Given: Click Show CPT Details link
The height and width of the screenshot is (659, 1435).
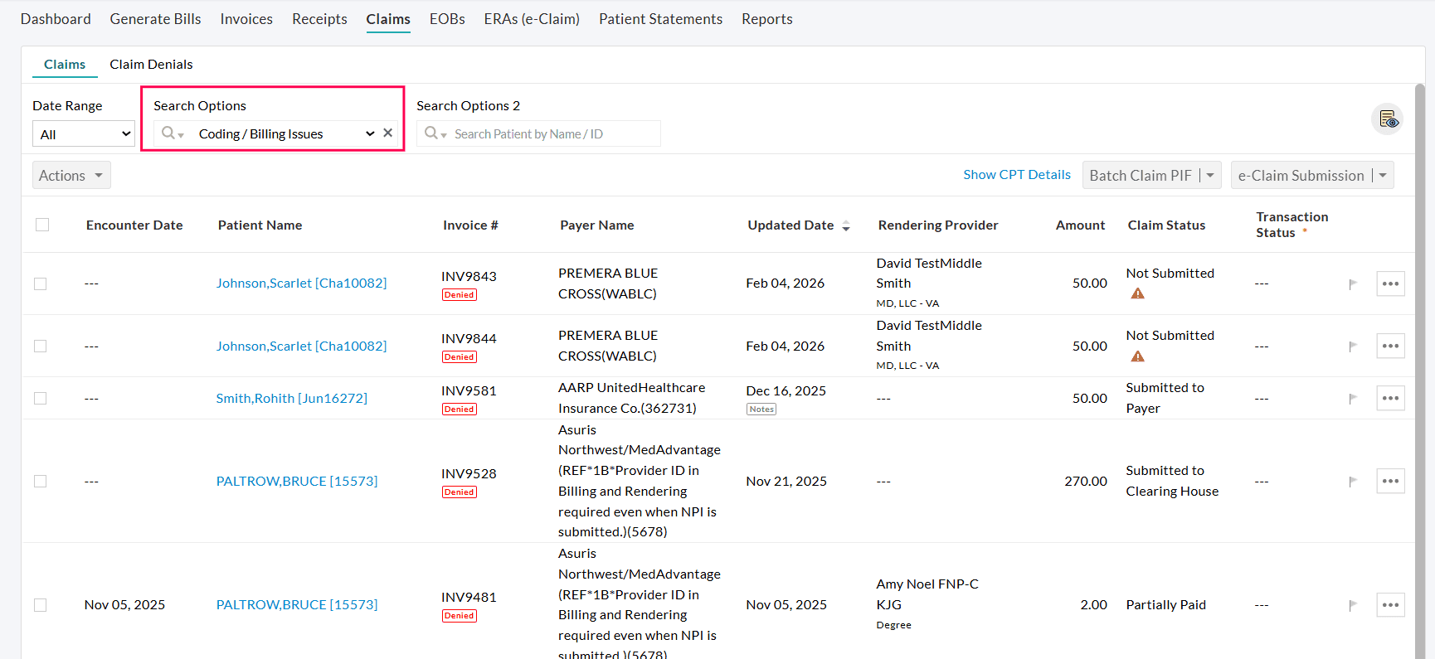Looking at the screenshot, I should pyautogui.click(x=1017, y=174).
